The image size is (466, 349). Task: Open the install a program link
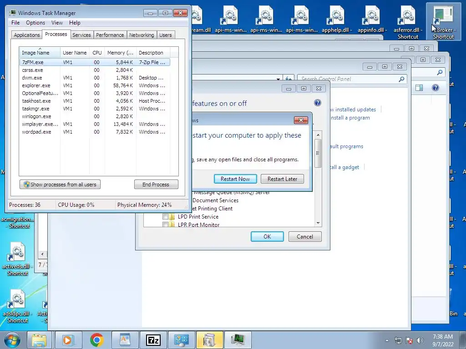[350, 118]
